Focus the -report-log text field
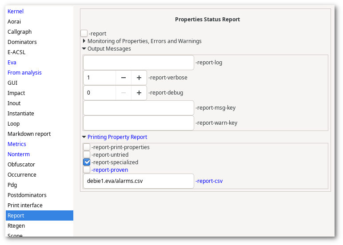This screenshot has width=343, height=245. coord(139,63)
